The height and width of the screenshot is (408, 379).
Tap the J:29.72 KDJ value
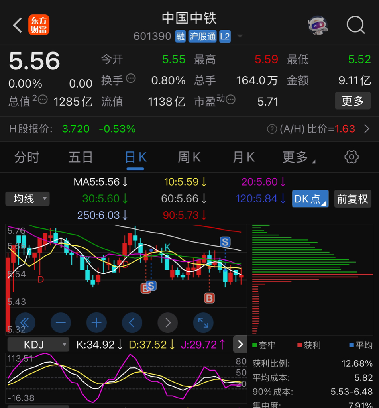202,345
